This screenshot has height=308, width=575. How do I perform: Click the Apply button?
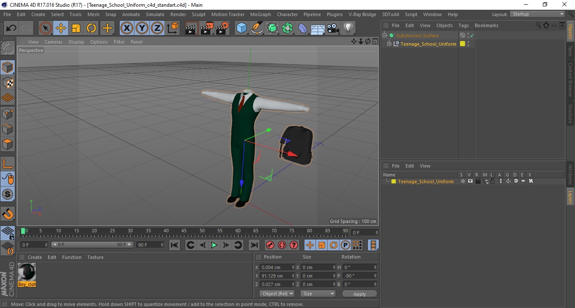359,294
